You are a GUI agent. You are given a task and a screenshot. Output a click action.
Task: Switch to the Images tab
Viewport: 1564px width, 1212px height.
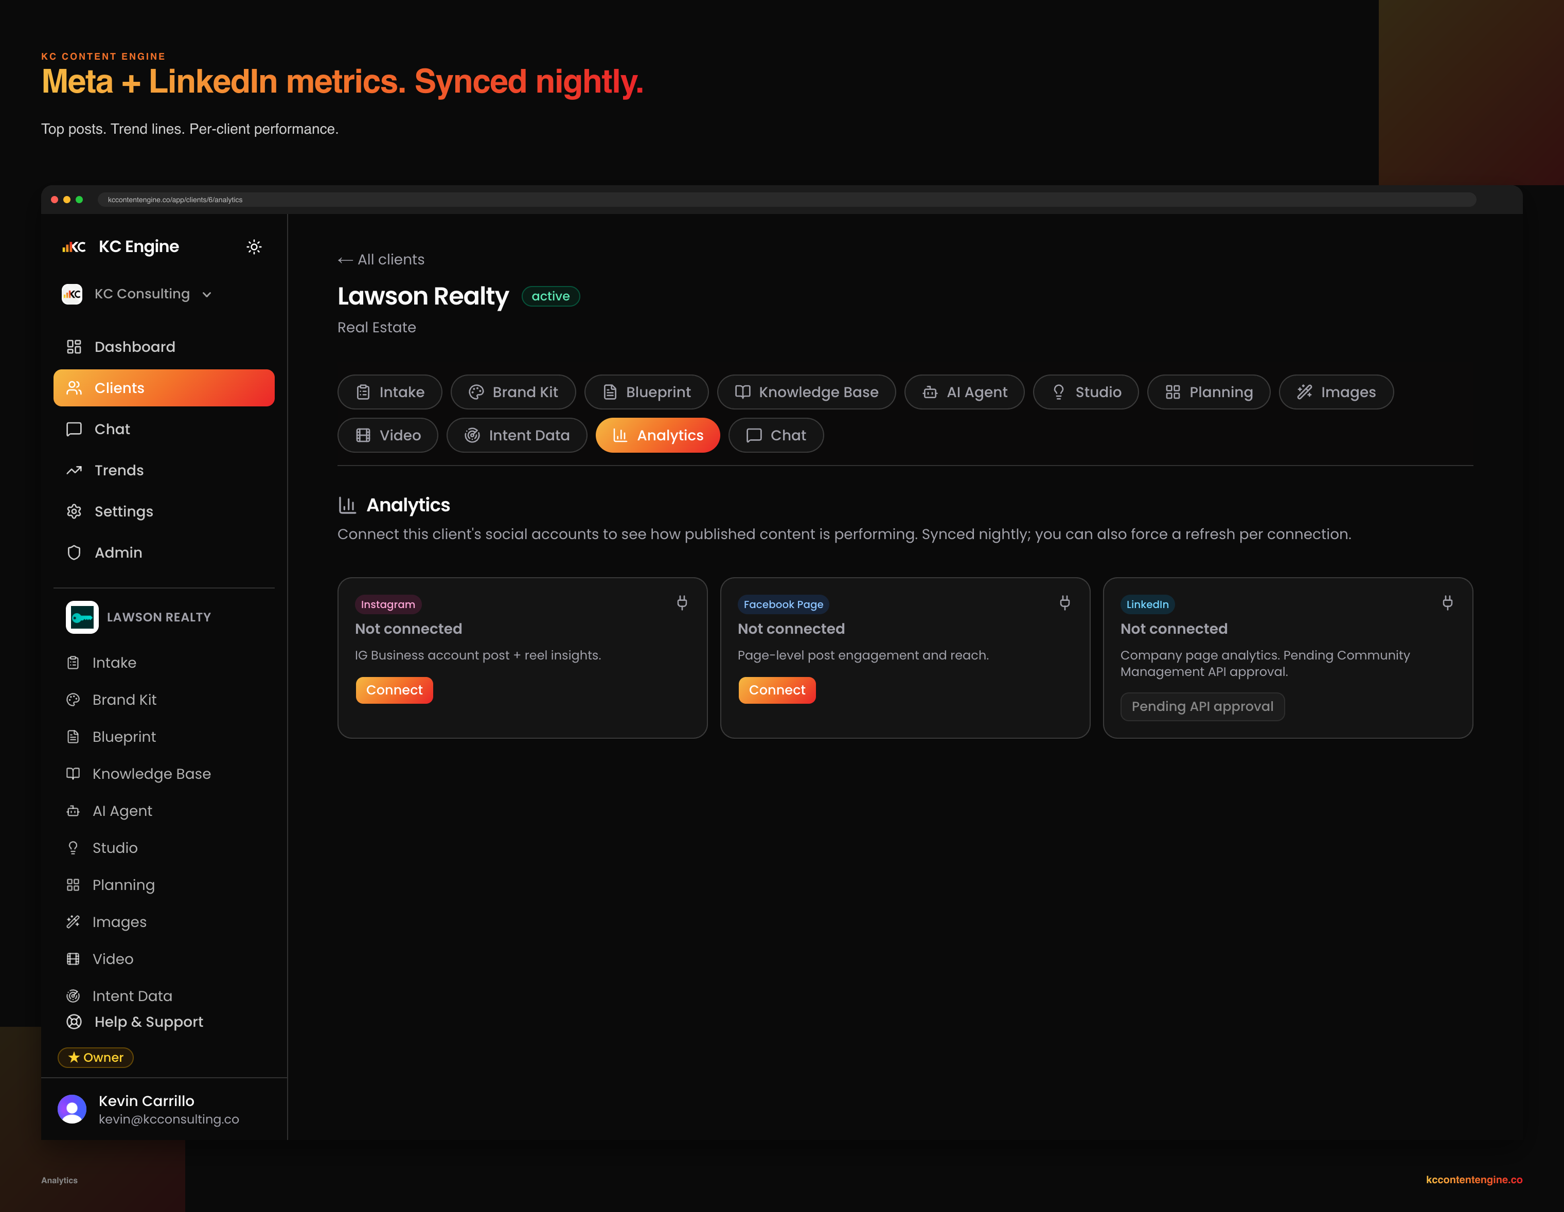1336,393
